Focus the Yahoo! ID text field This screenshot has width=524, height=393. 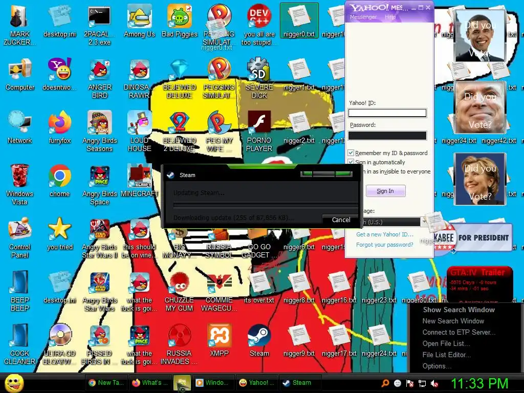coord(387,113)
